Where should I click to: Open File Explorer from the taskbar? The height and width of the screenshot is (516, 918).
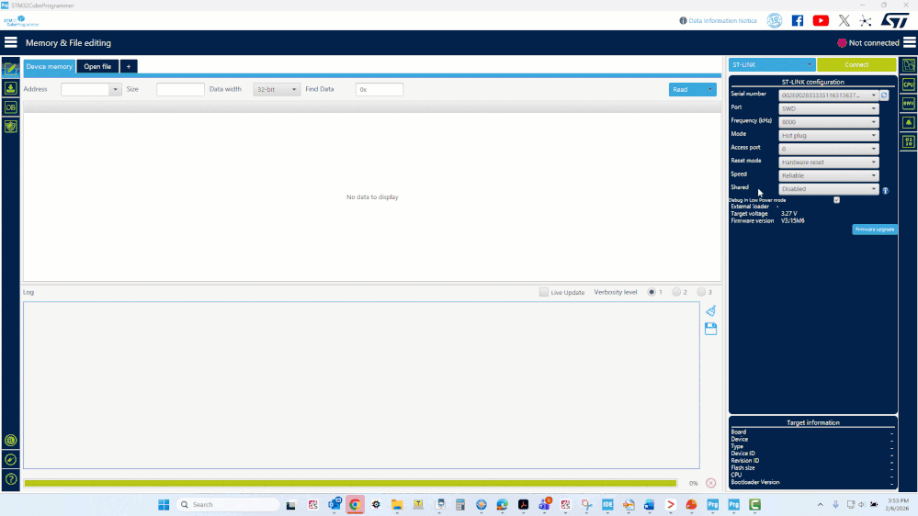click(x=397, y=504)
